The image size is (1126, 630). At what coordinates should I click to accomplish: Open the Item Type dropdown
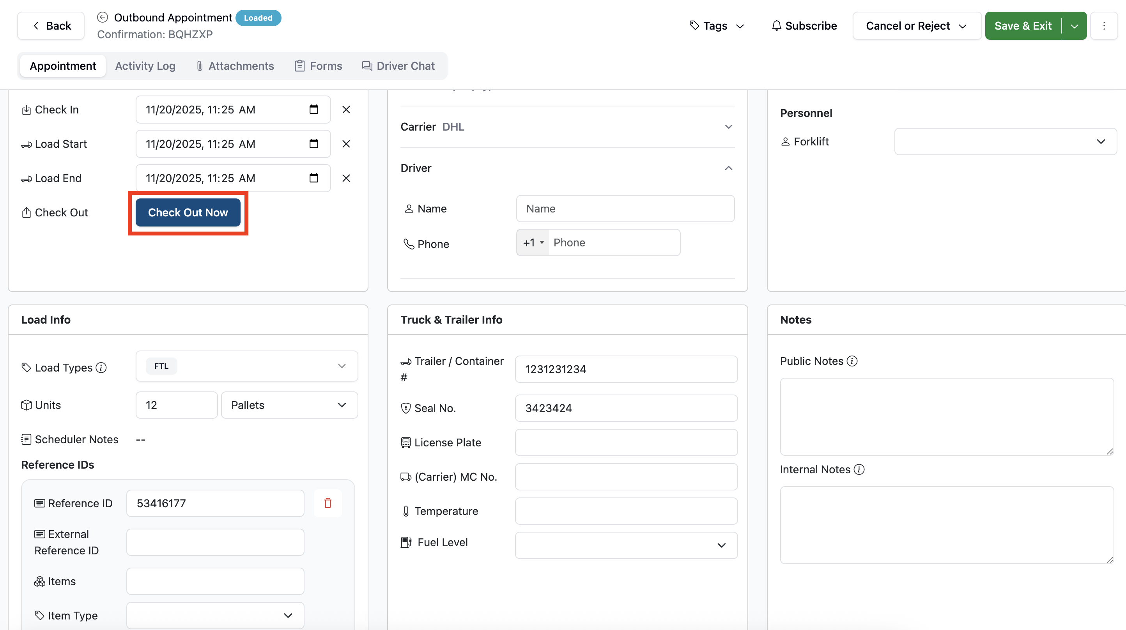(x=215, y=615)
